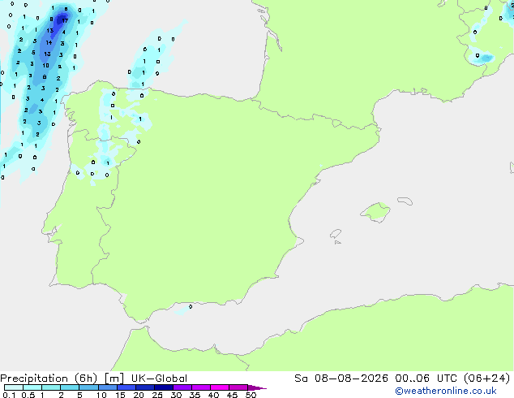Click the '00..06 UTC' time range text

(426, 379)
